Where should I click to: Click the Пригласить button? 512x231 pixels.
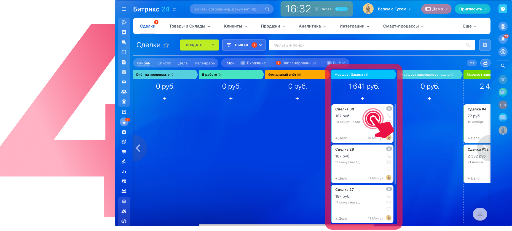pyautogui.click(x=473, y=9)
